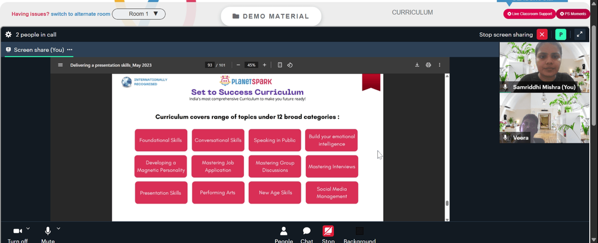Click the Mastering Interviews tile
The width and height of the screenshot is (598, 243).
coord(332,167)
